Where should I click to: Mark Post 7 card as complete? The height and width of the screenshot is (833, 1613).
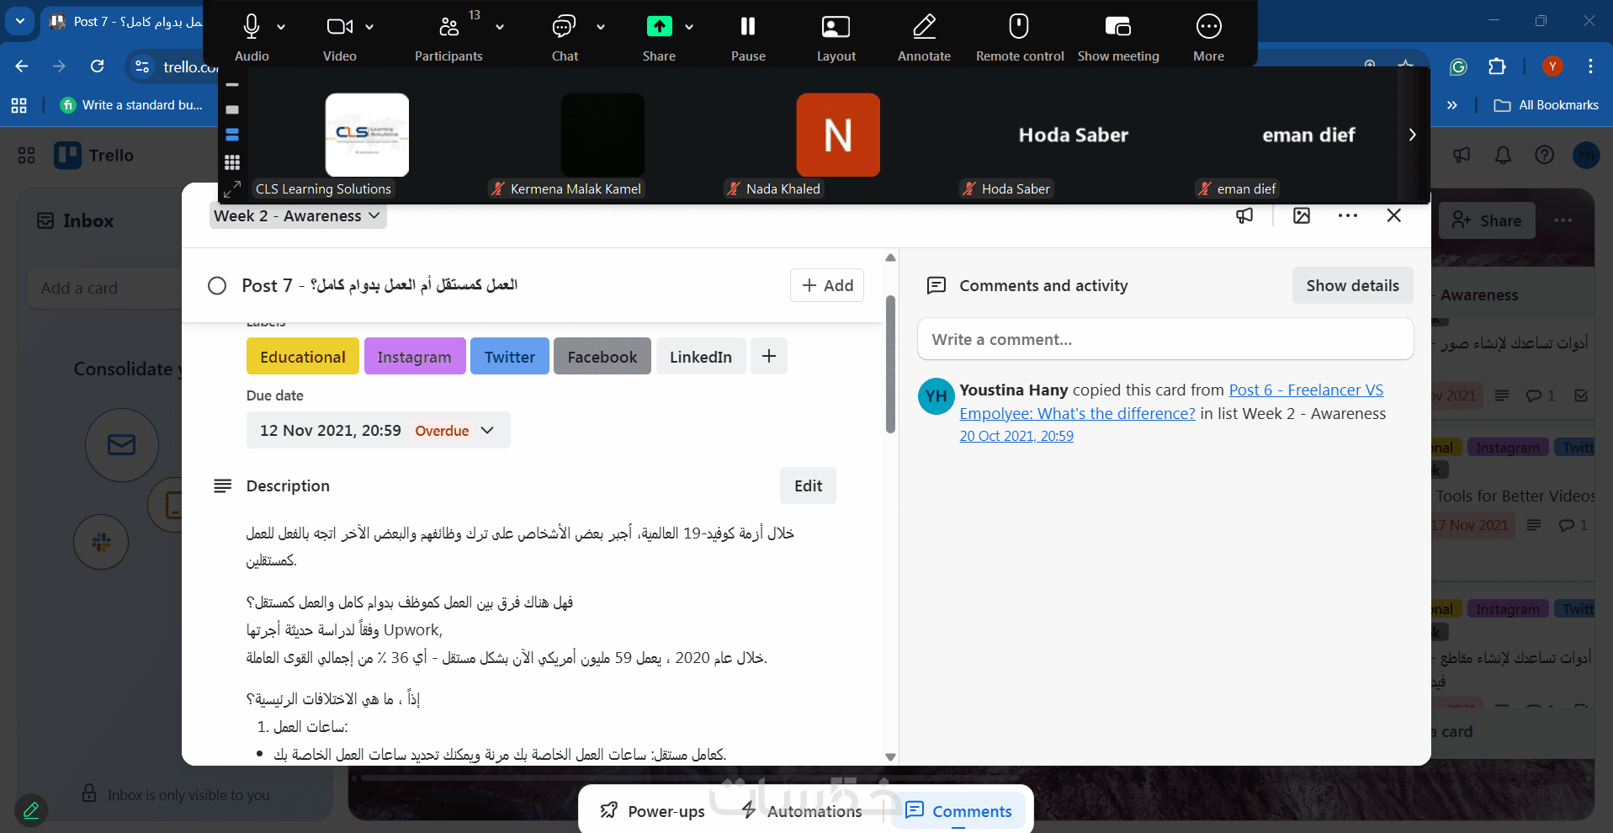[x=217, y=286]
